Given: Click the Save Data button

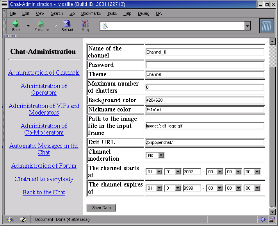Looking at the screenshot, I should click(x=101, y=208).
